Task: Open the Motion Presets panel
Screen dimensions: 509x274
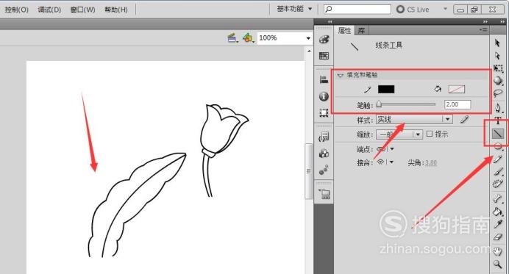Action: (324, 170)
